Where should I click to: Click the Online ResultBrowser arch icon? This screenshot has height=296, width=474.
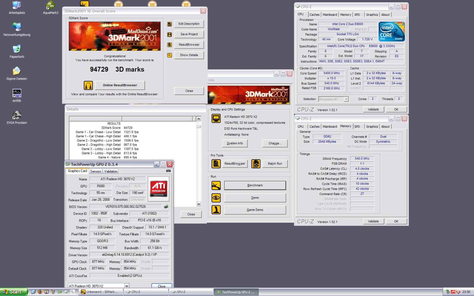pos(88,85)
